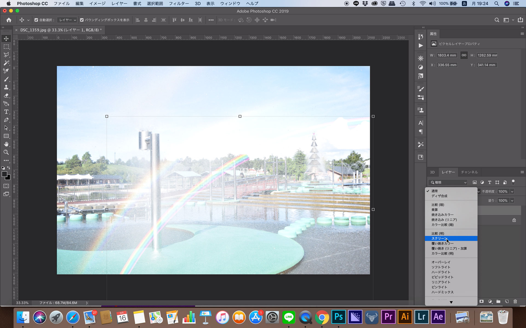
Task: Toggle link width and height
Action: 464,55
